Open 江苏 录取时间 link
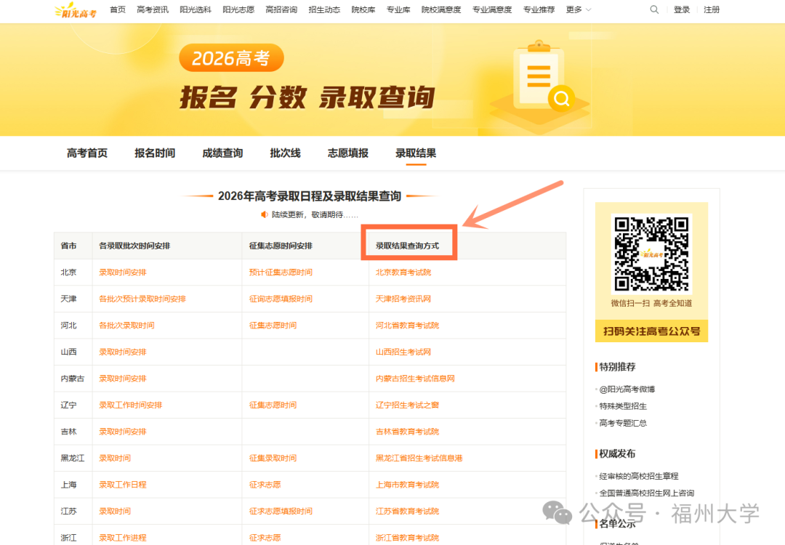785x545 pixels. (115, 511)
